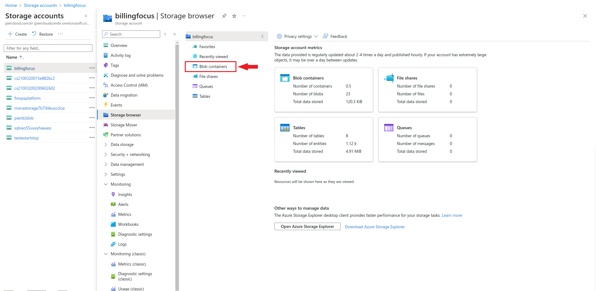Select Access Control (IAM) menu item

(129, 85)
